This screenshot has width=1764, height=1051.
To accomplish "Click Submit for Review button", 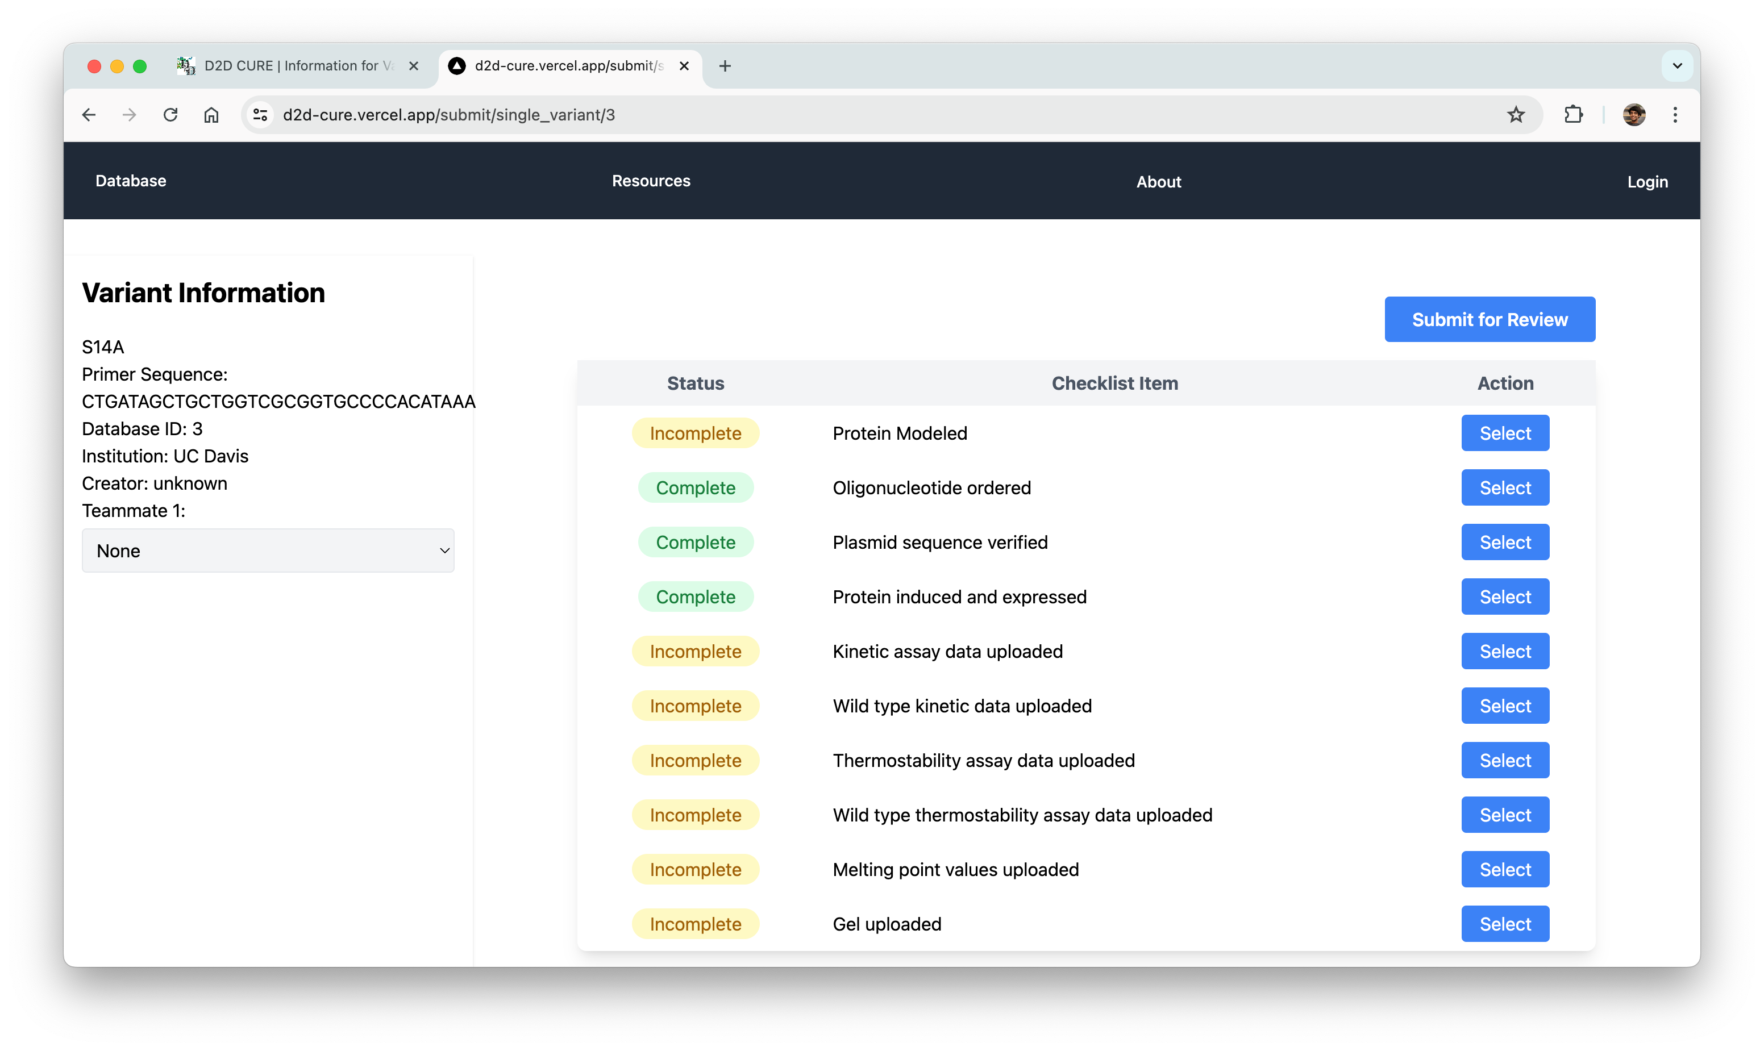I will [1489, 319].
